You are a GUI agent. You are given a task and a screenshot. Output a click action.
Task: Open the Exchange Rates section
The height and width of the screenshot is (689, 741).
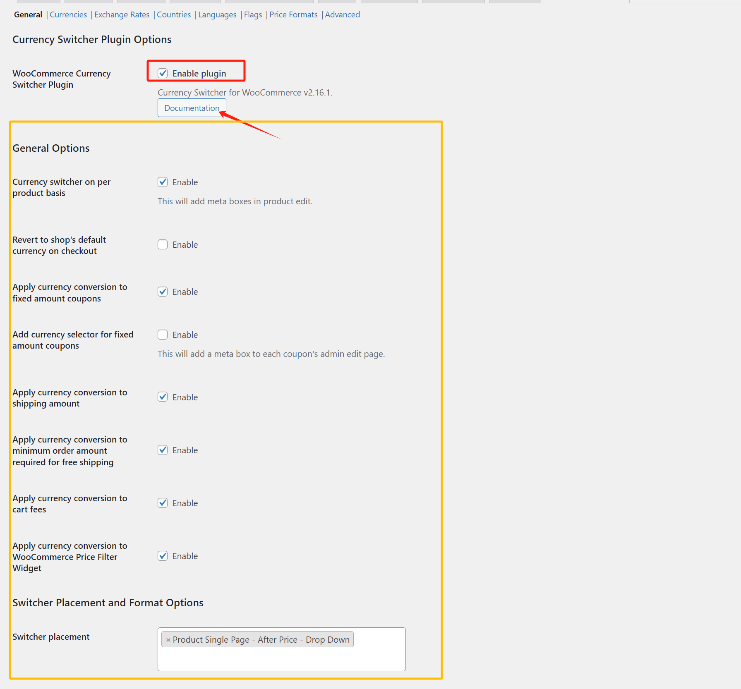(x=122, y=15)
